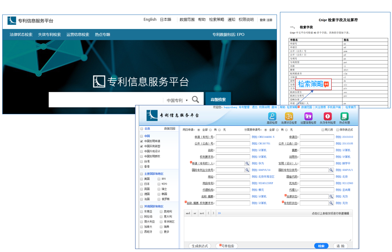The height and width of the screenshot is (252, 392).
Task: Check the 主要国家和地区 group checkbox
Action: (142, 174)
